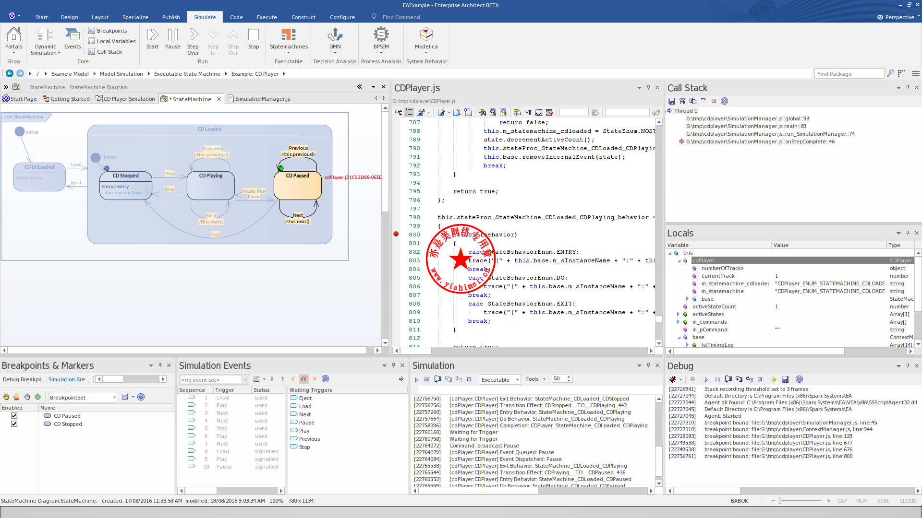Click the stop recording icon in Call Stack
The image size is (922, 518).
714,101
